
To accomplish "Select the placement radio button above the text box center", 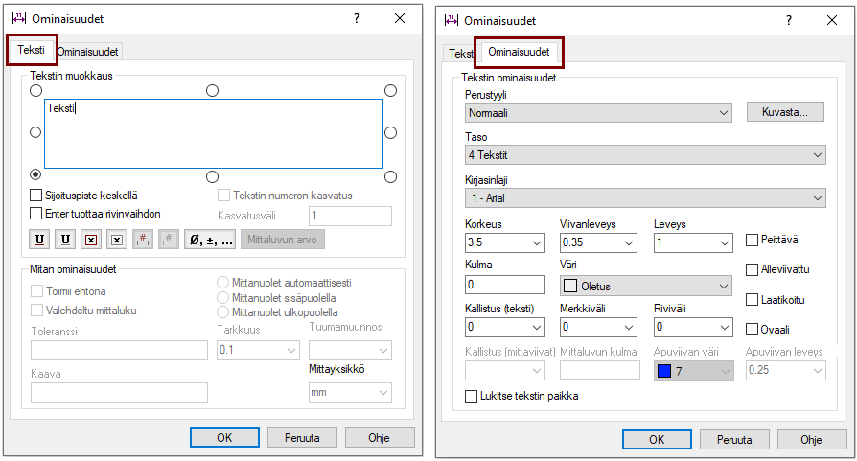I will (213, 90).
